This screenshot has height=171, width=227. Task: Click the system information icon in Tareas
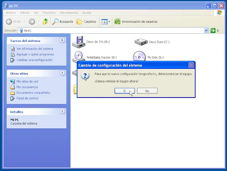[x=13, y=49]
